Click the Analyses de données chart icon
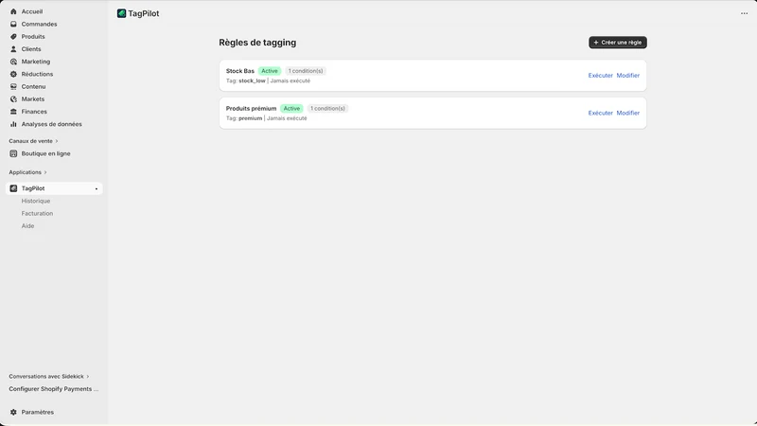Image resolution: width=757 pixels, height=426 pixels. click(13, 124)
